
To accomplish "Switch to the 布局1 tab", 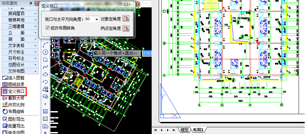I will (x=198, y=130).
